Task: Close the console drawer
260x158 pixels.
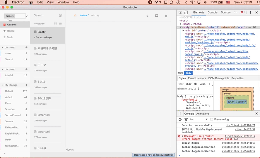Action: tap(256, 114)
